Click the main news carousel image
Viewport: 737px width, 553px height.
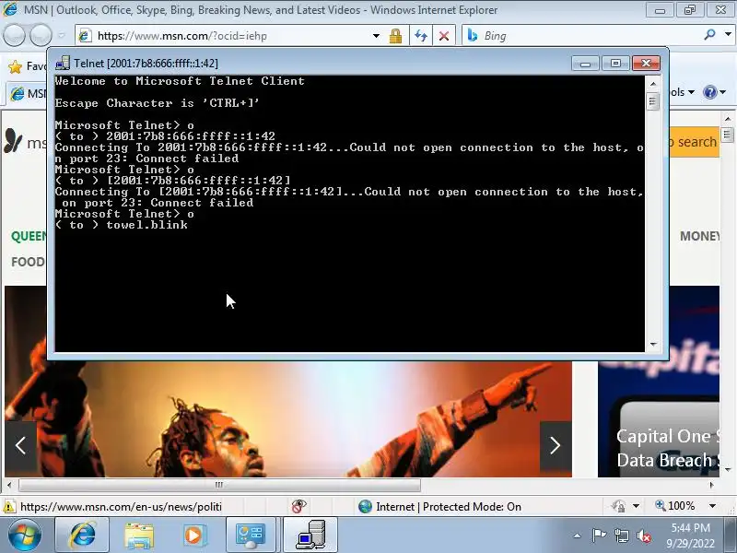(288, 418)
